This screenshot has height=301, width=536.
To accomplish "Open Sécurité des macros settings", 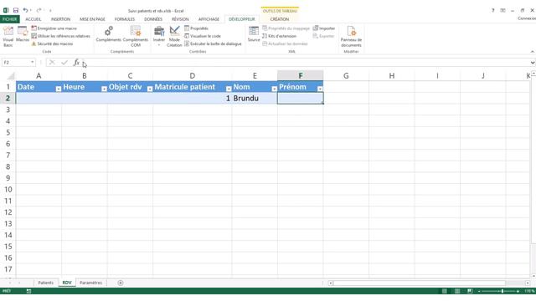I will pyautogui.click(x=52, y=43).
